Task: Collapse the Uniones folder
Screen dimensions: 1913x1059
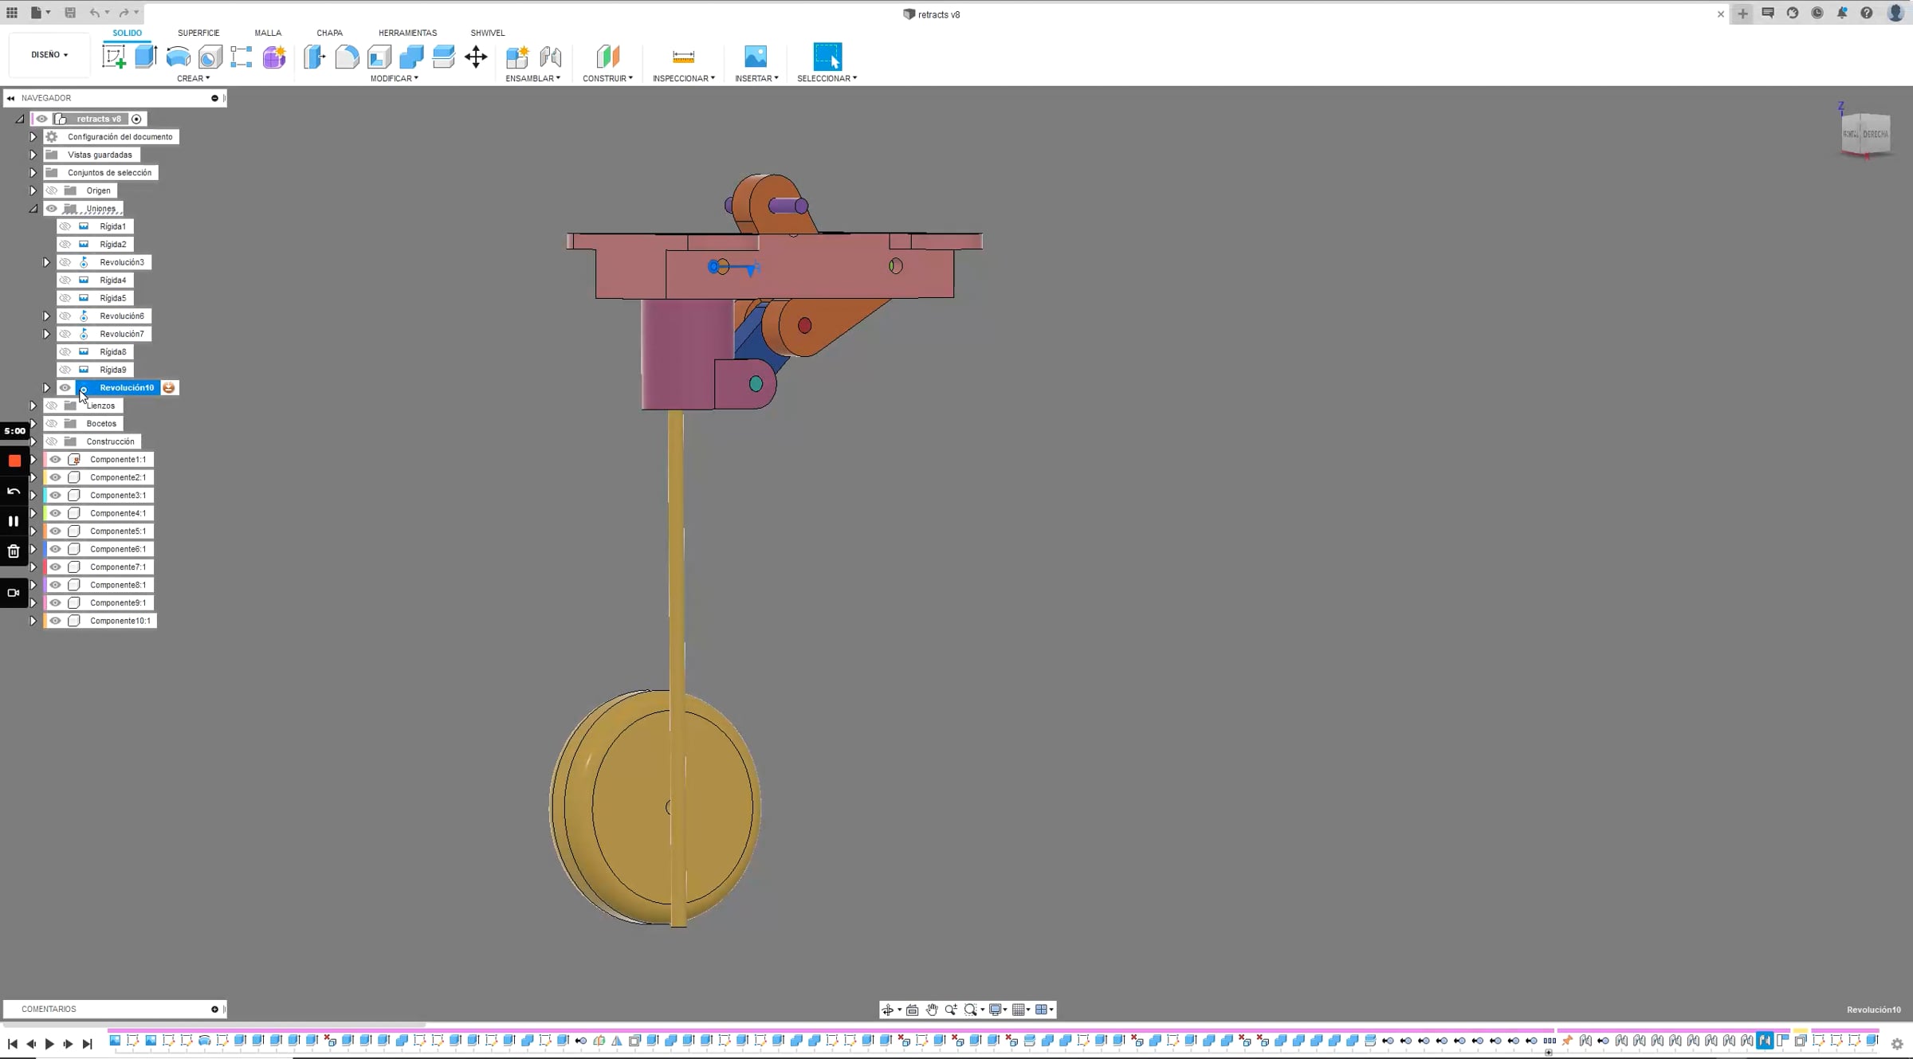Action: [33, 209]
